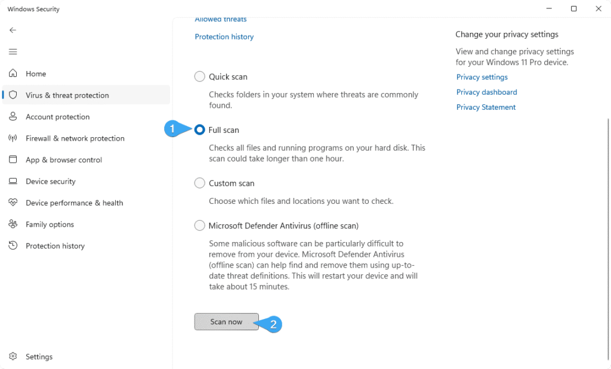Click the Family options people icon
The width and height of the screenshot is (611, 369).
[x=13, y=224]
